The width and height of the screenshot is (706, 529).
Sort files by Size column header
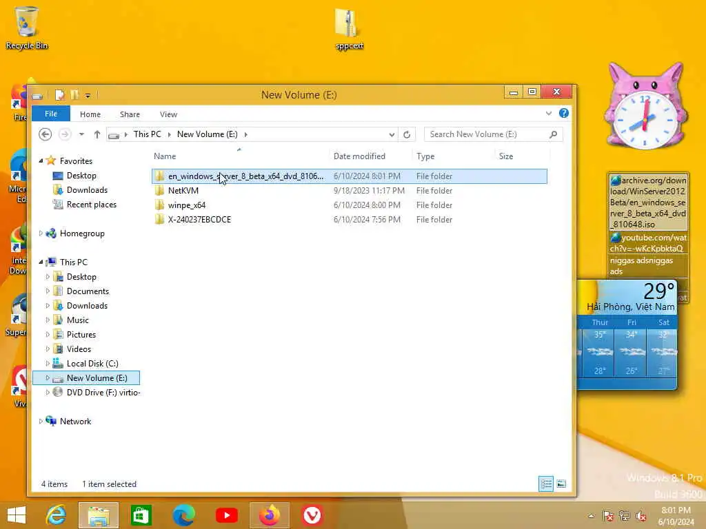[506, 156]
